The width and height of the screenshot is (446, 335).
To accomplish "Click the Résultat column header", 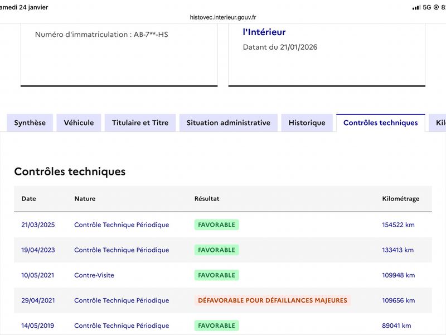I will tap(207, 199).
